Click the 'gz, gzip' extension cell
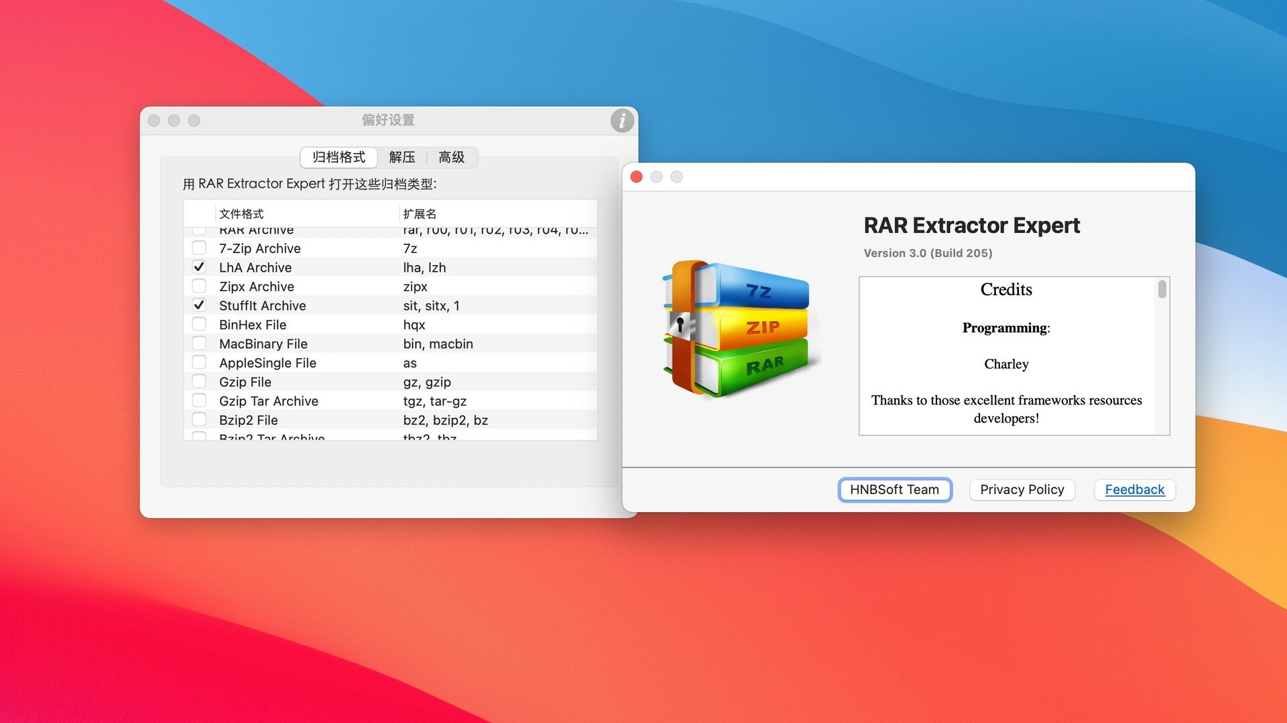The image size is (1287, 723). (x=427, y=382)
